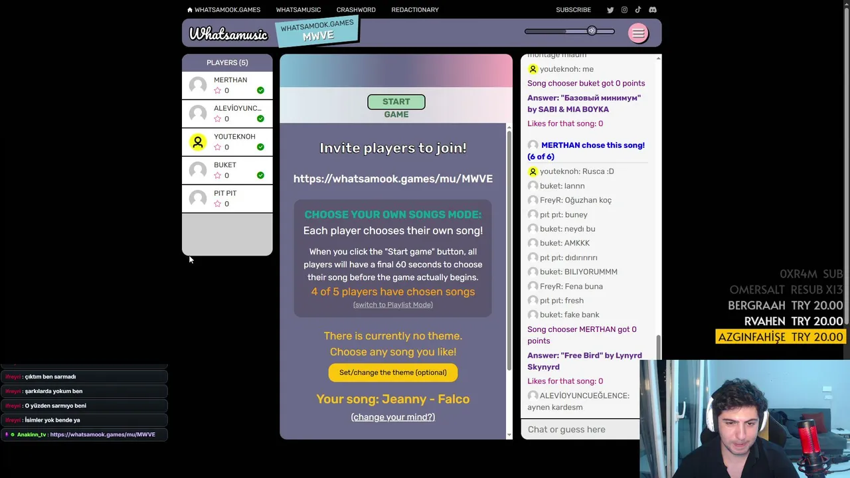Click PIT PIT's player avatar
850x478 pixels.
click(x=198, y=199)
